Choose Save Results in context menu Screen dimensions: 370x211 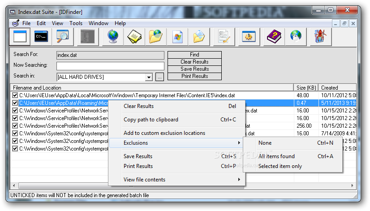click(x=177, y=156)
